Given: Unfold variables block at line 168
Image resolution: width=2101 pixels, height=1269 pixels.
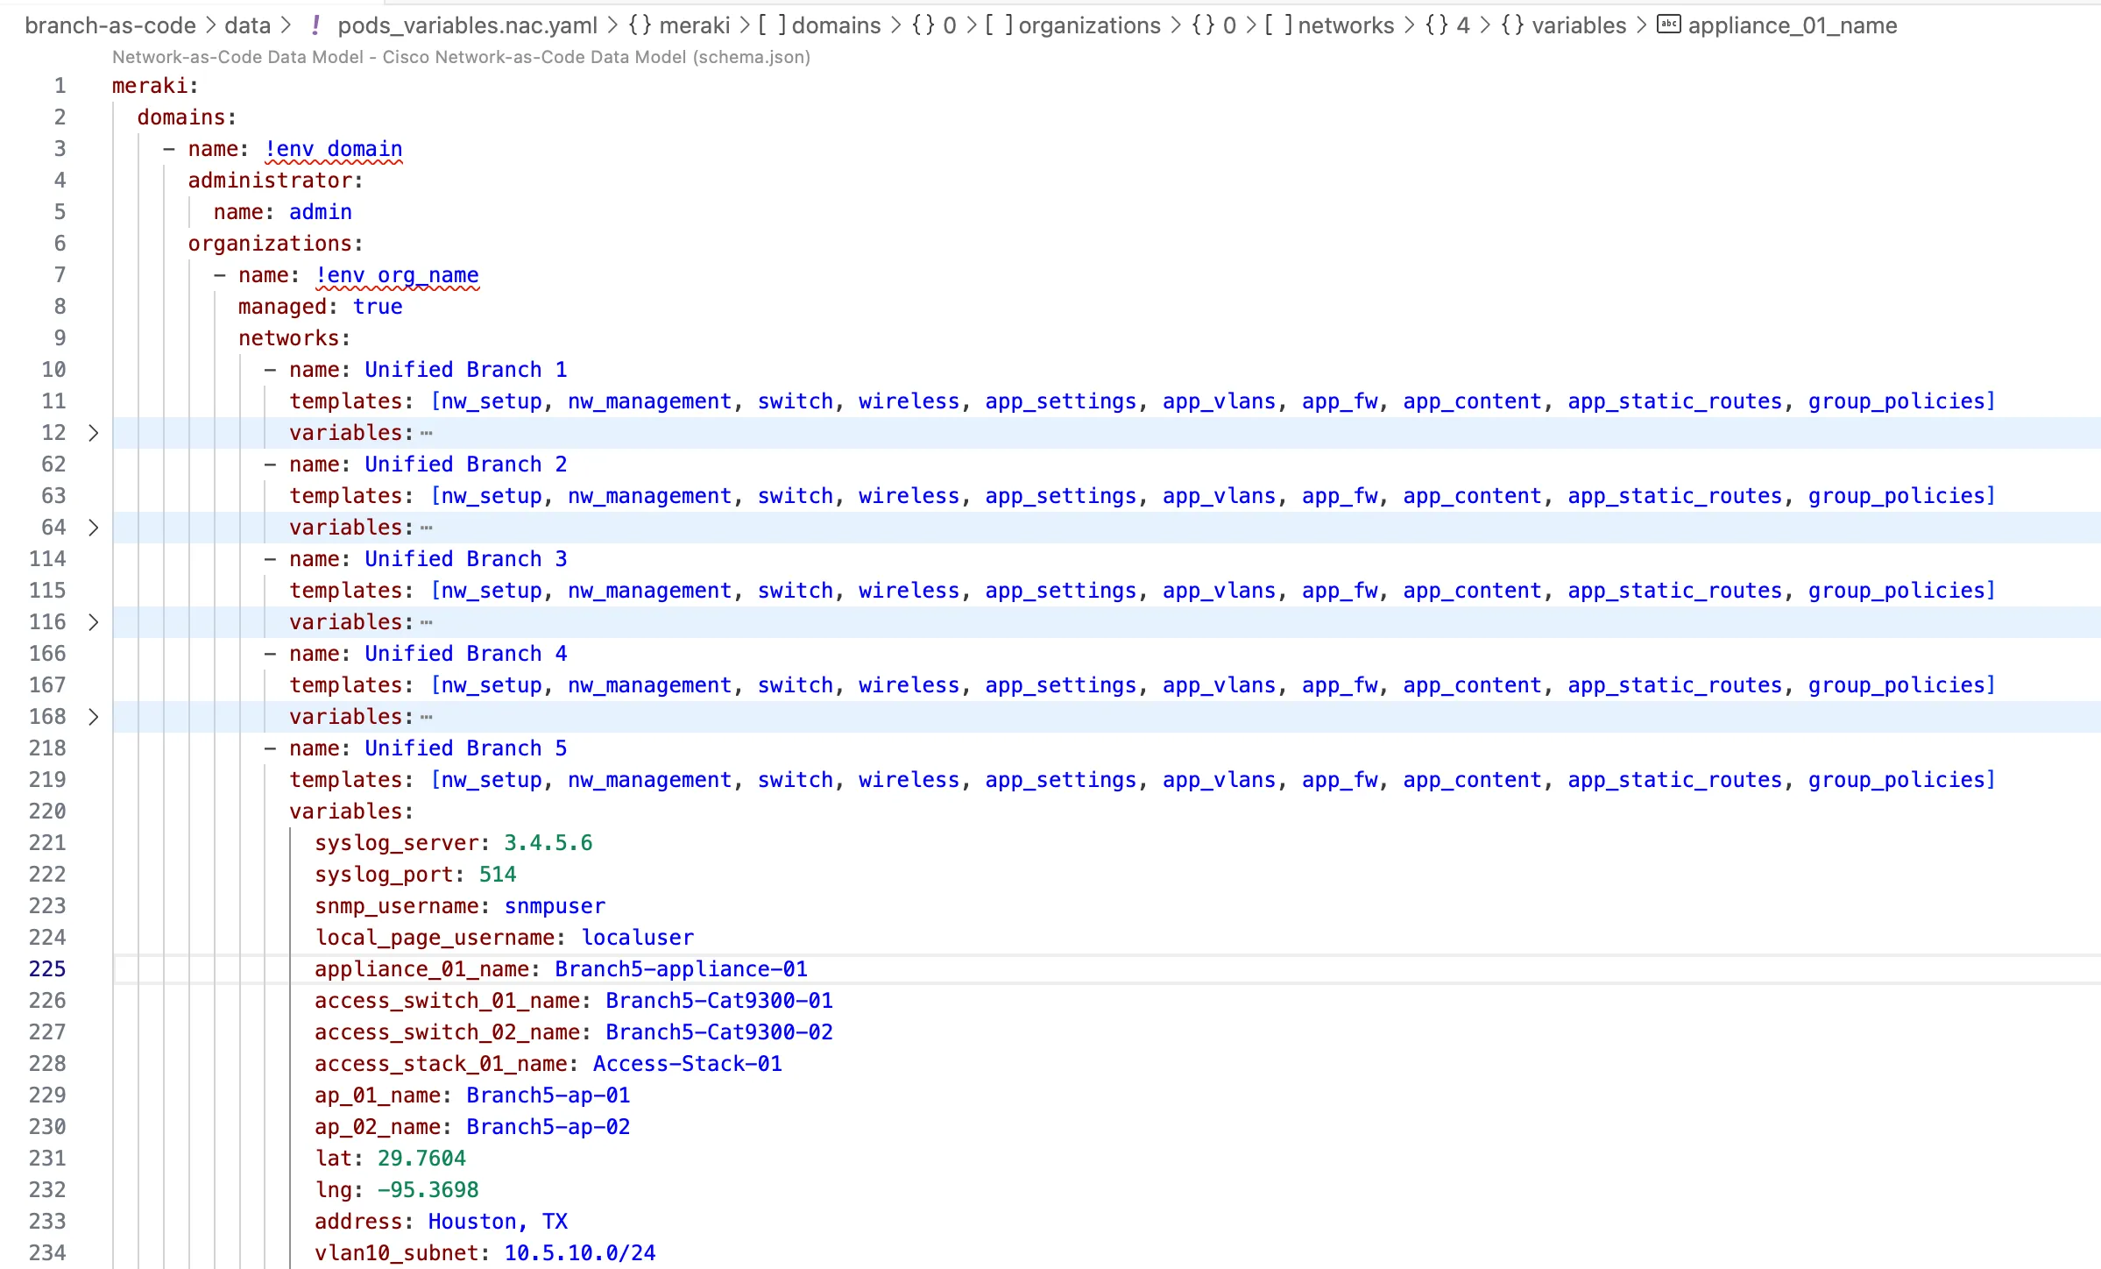Looking at the screenshot, I should click(94, 717).
